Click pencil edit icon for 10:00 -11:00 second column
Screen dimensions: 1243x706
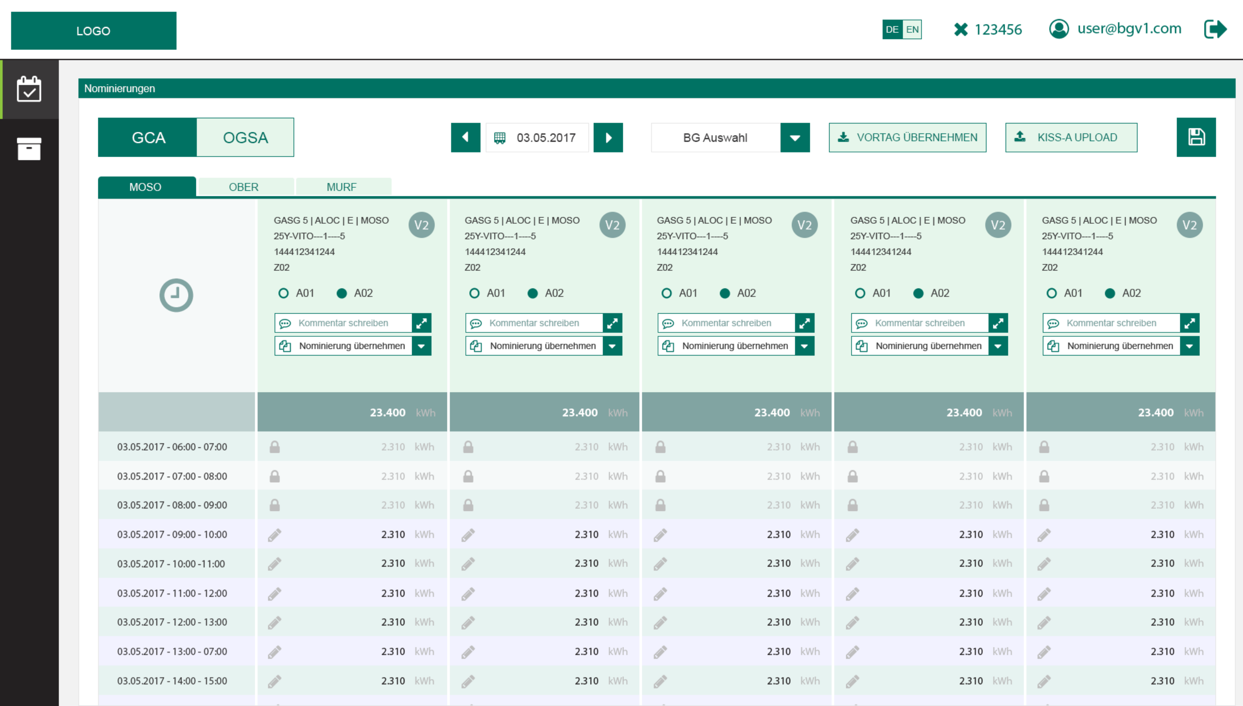tap(468, 564)
